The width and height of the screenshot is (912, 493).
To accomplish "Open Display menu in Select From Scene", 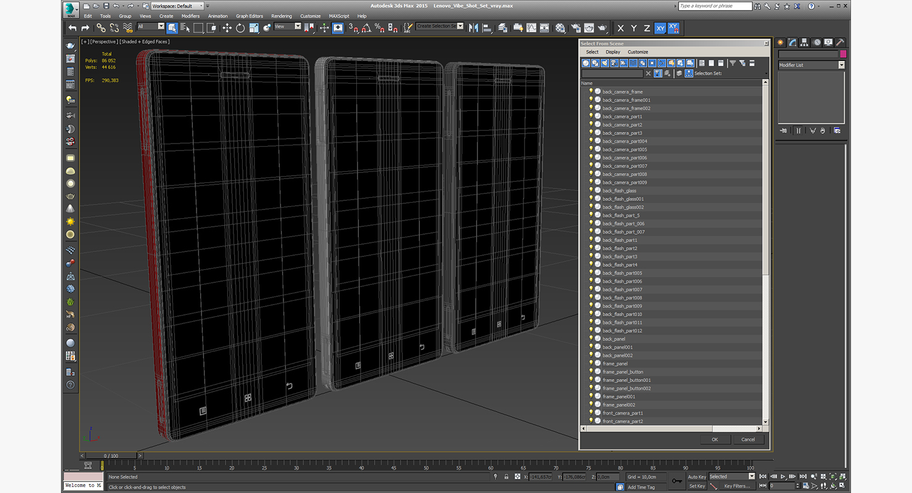I will pyautogui.click(x=613, y=52).
